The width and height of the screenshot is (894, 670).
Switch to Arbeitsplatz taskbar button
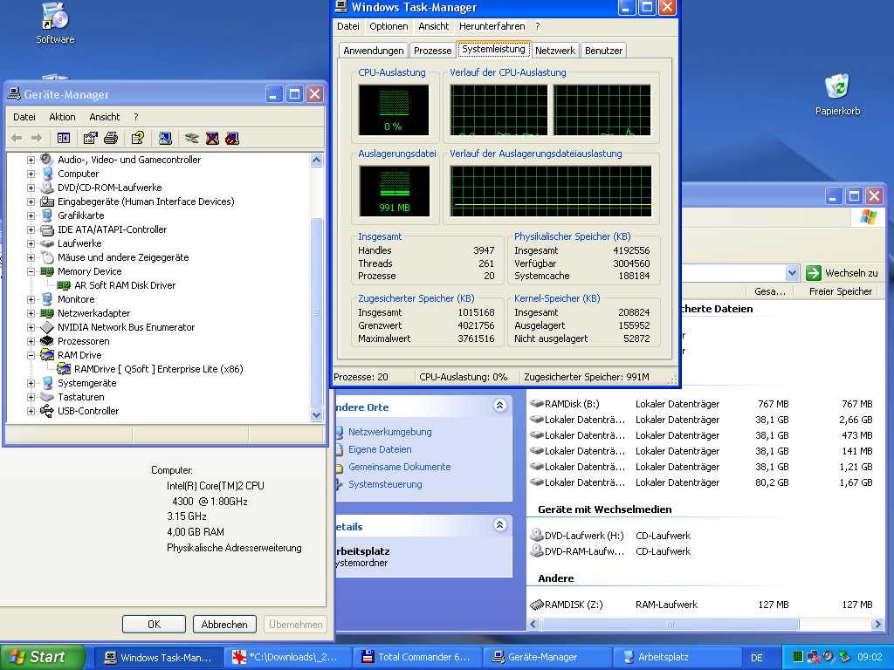click(x=677, y=657)
